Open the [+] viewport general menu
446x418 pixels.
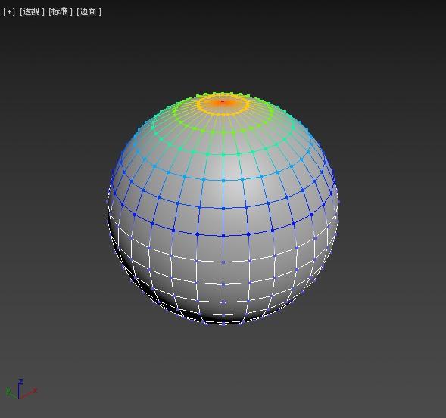click(9, 11)
